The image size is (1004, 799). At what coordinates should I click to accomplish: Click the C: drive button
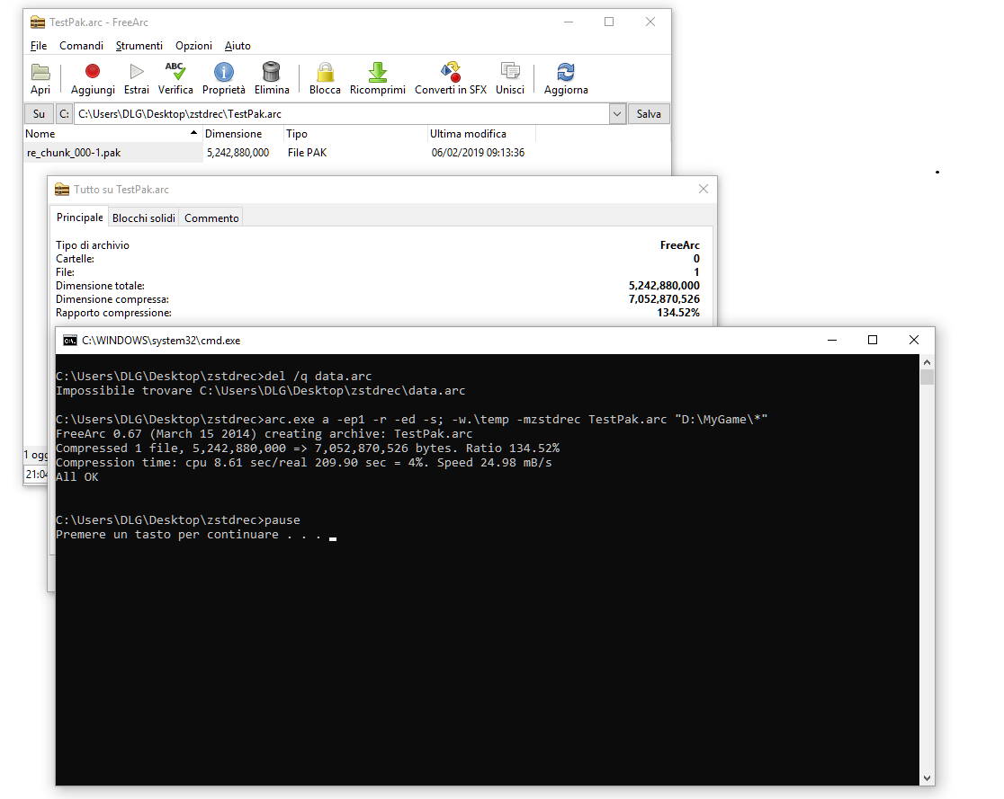coord(64,114)
